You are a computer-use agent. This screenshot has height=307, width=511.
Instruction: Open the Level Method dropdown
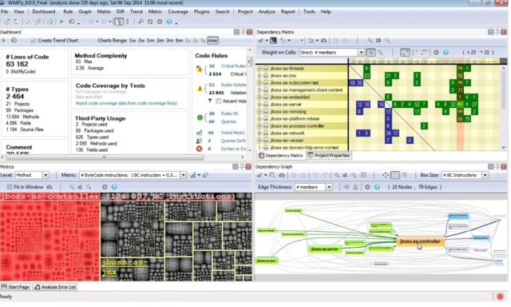46,176
